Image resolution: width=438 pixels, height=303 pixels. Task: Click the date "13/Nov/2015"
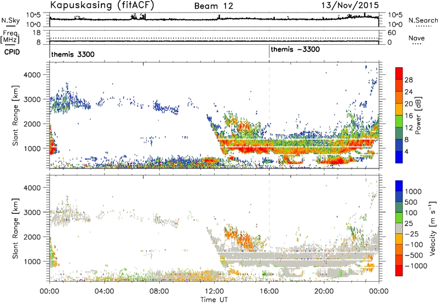[x=350, y=5]
